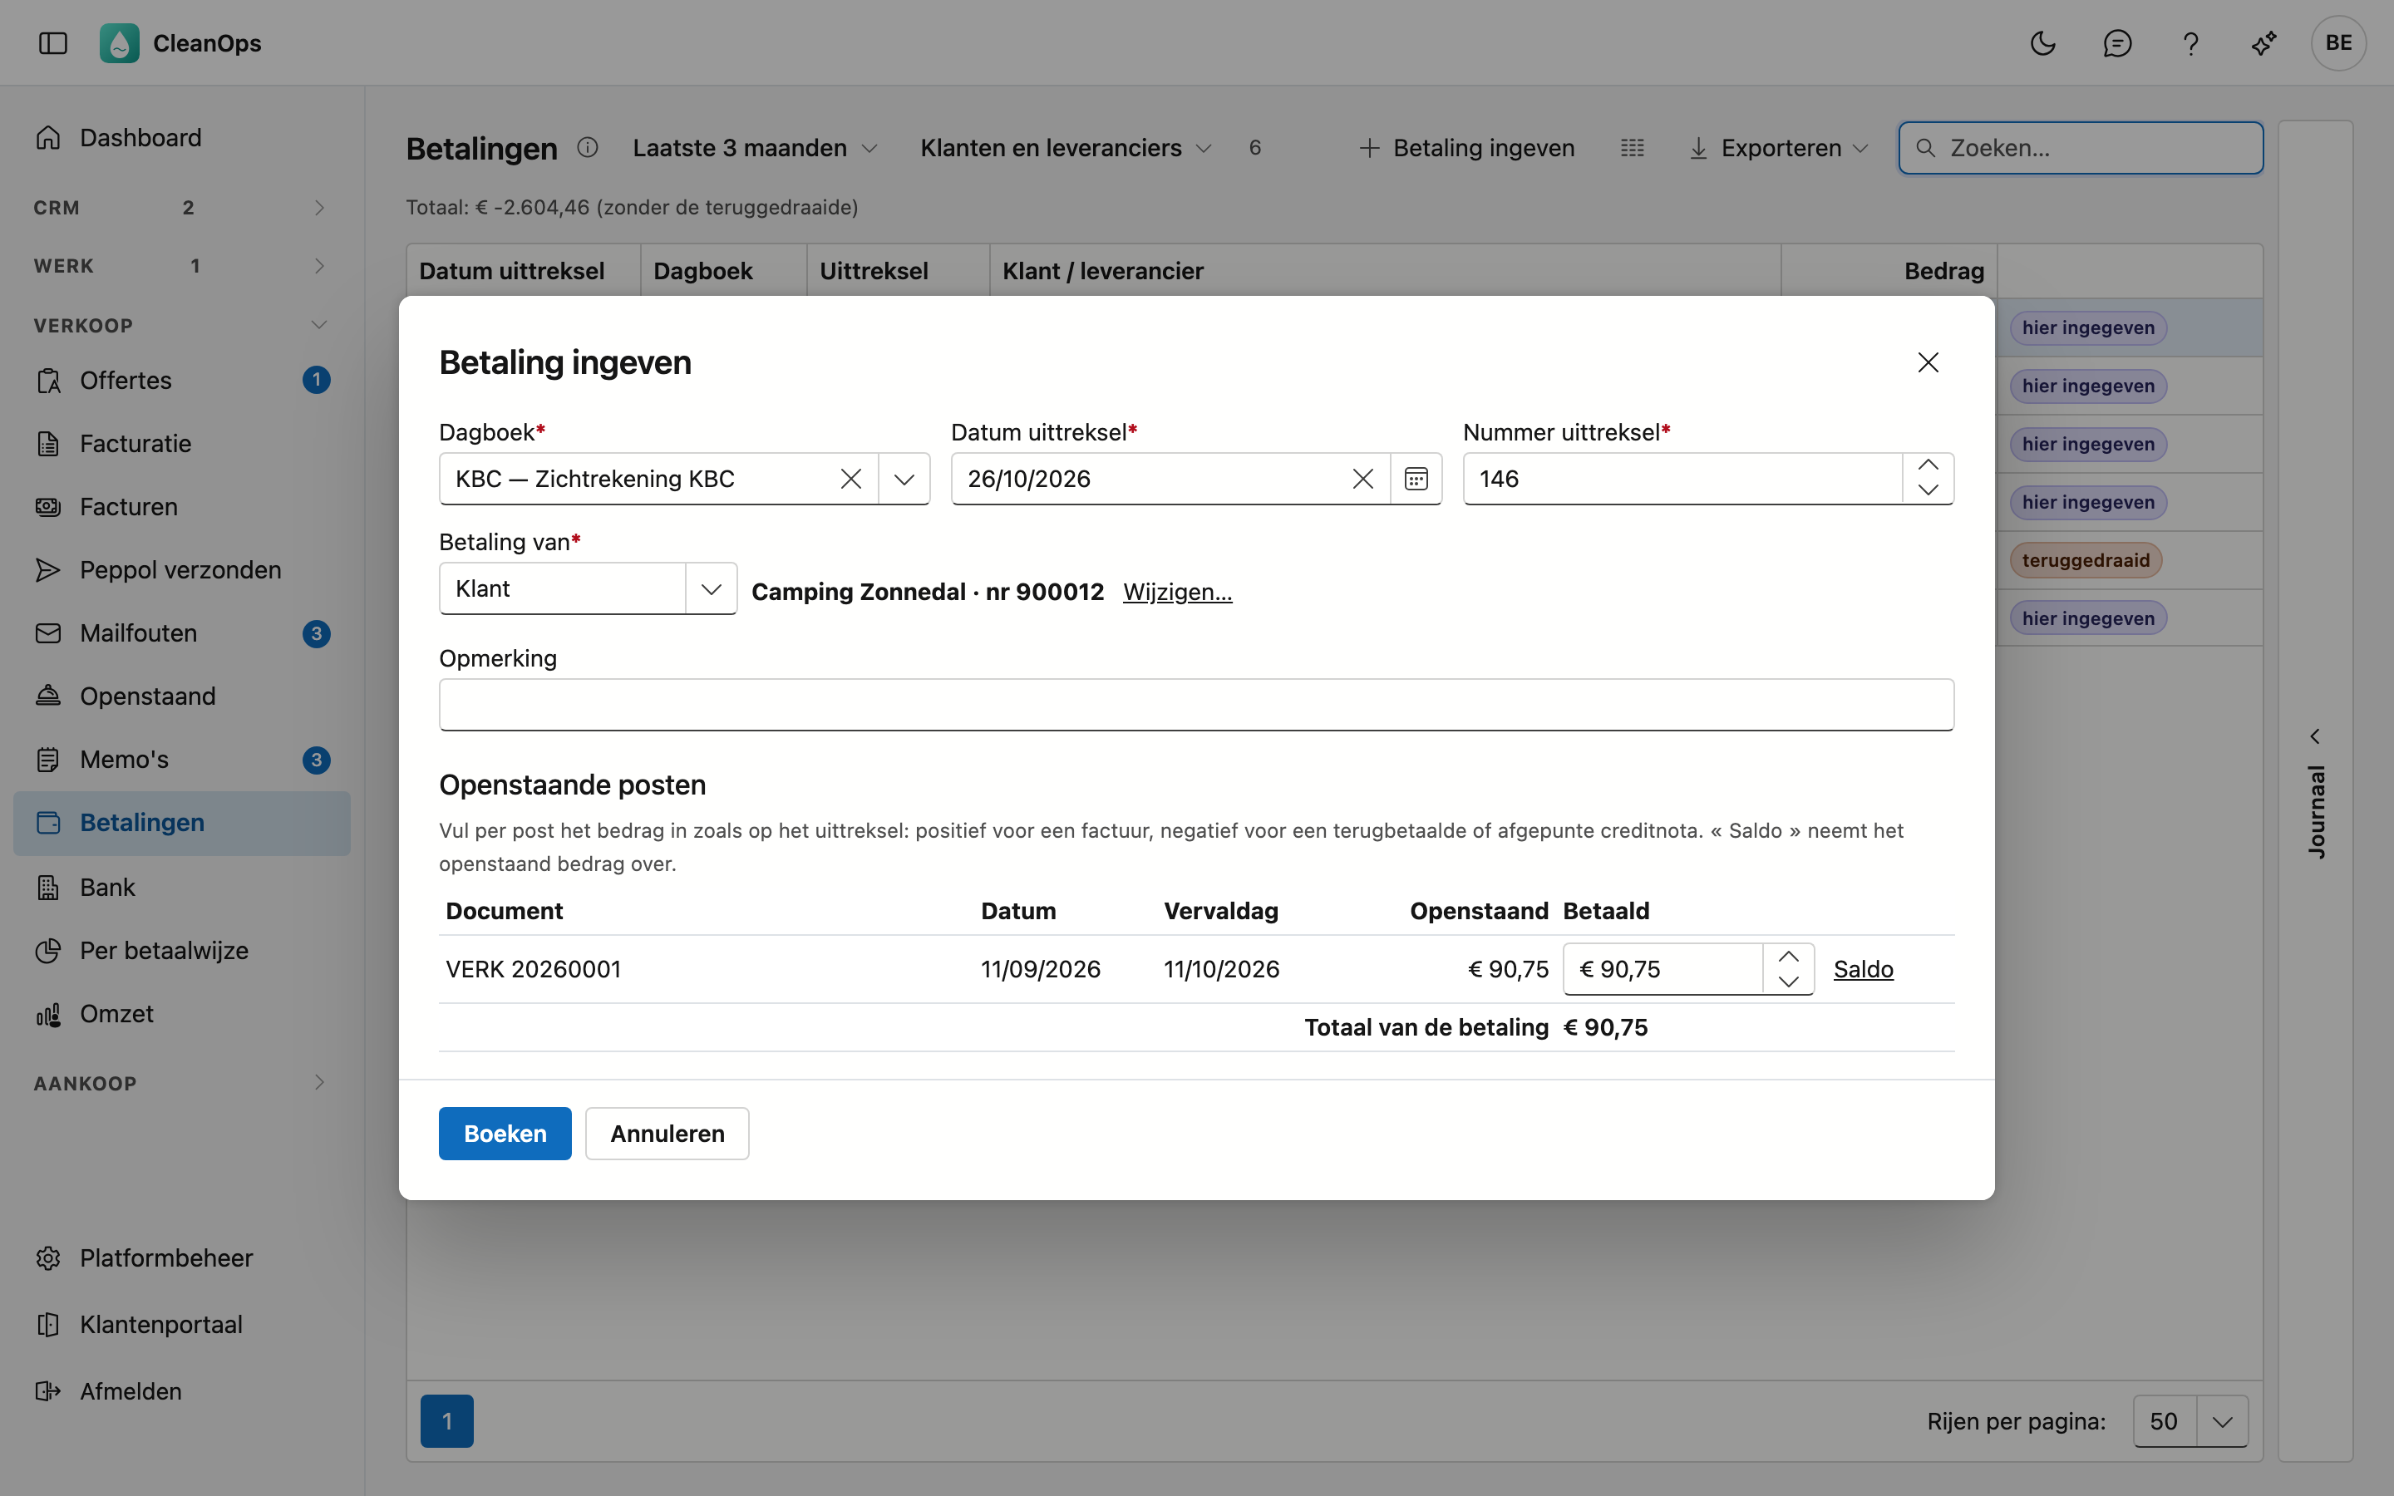This screenshot has width=2394, height=1496.
Task: Open the column layout grid icon
Action: [x=1633, y=147]
